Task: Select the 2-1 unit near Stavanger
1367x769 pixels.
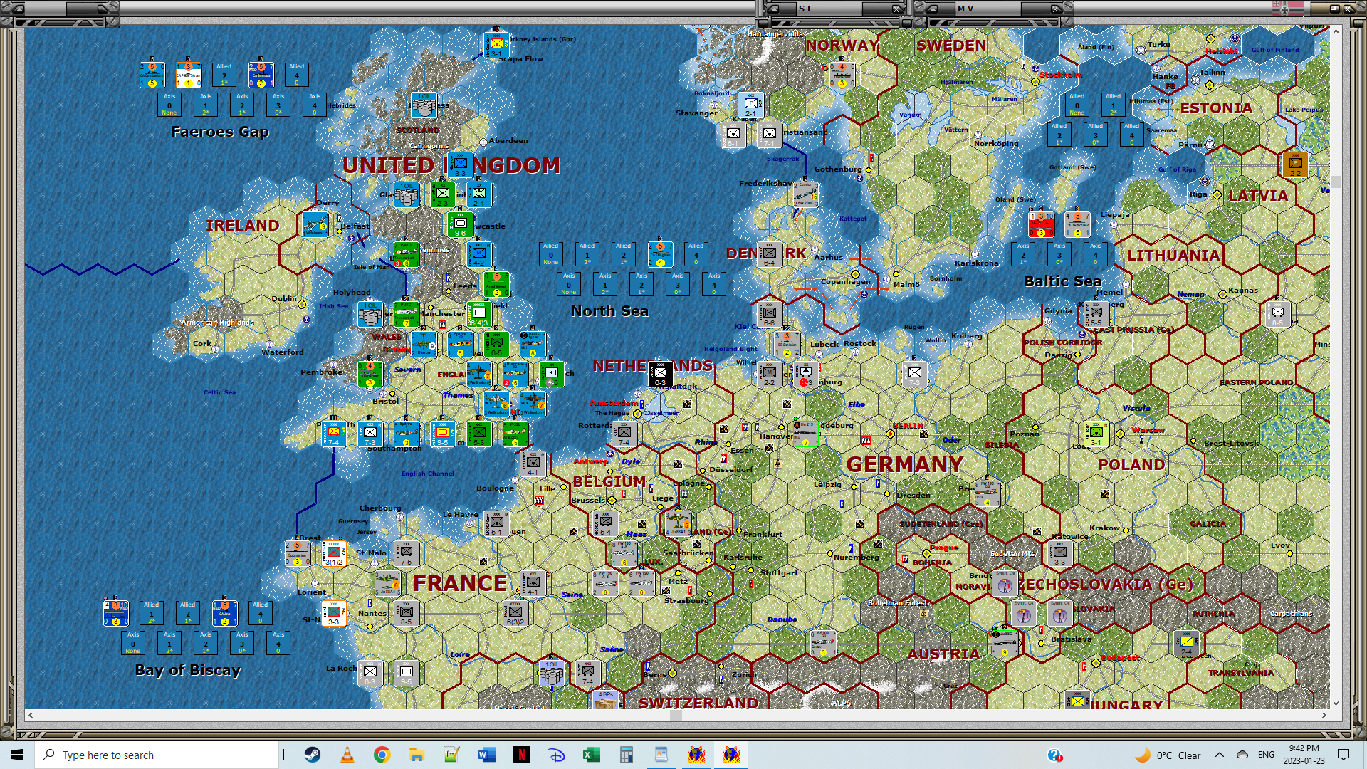Action: point(751,105)
